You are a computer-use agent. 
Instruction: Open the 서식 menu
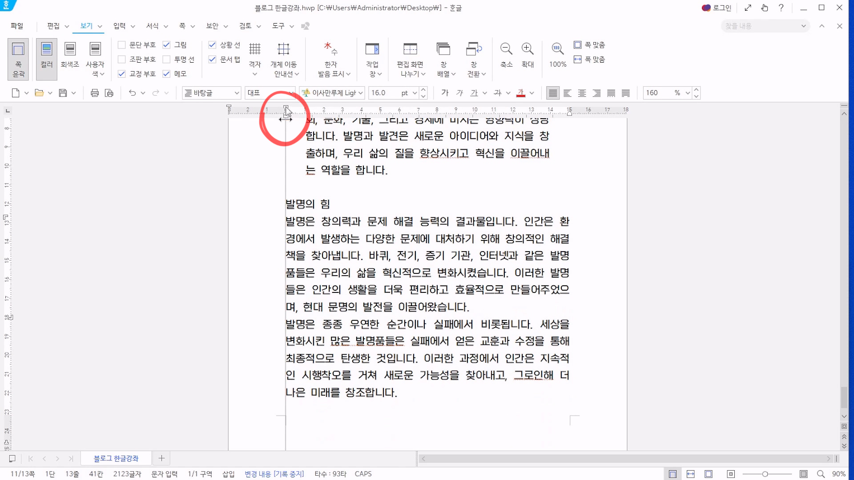coord(153,26)
